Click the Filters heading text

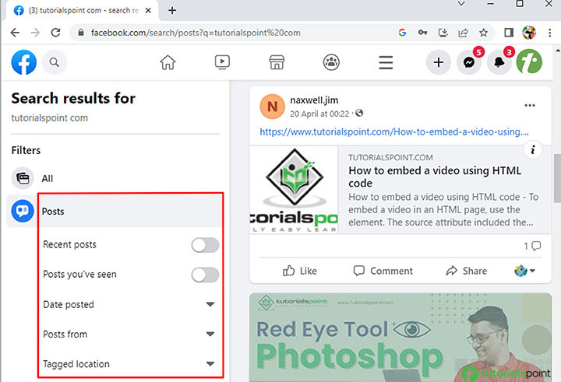click(x=26, y=150)
